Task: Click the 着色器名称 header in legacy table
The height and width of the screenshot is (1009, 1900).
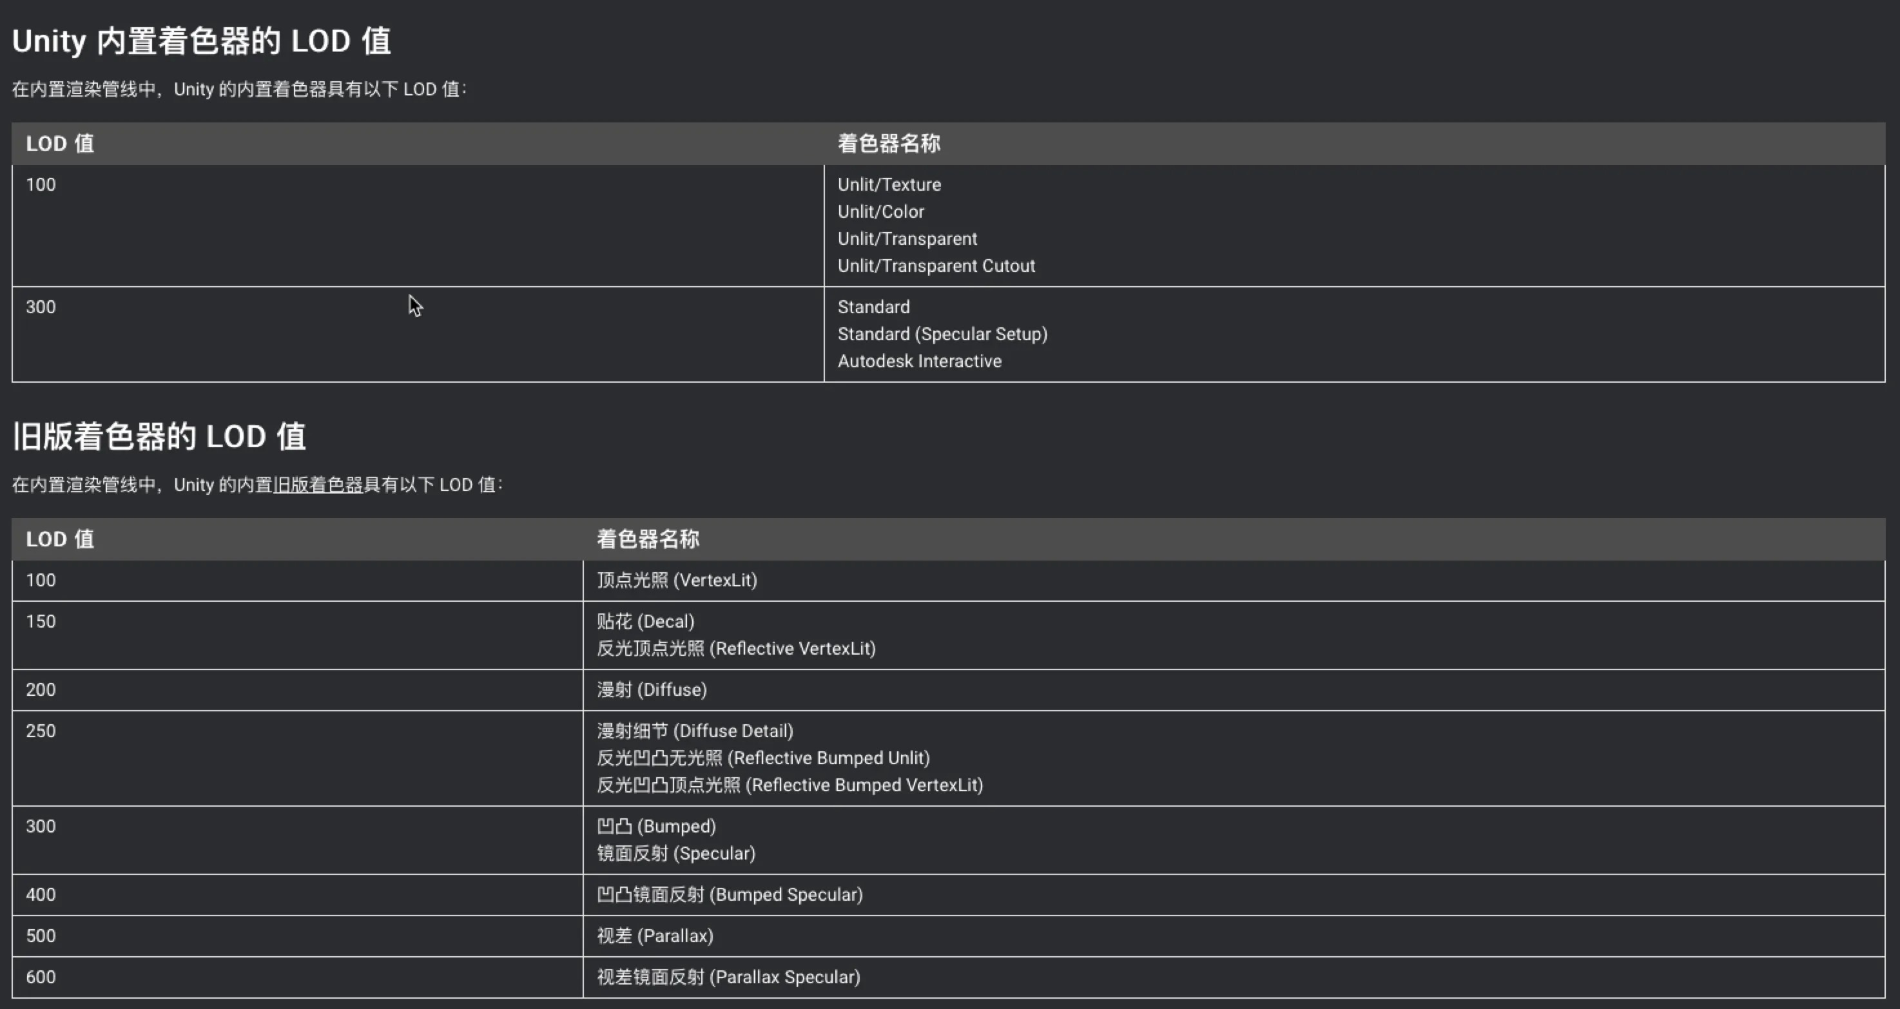Action: (x=648, y=539)
